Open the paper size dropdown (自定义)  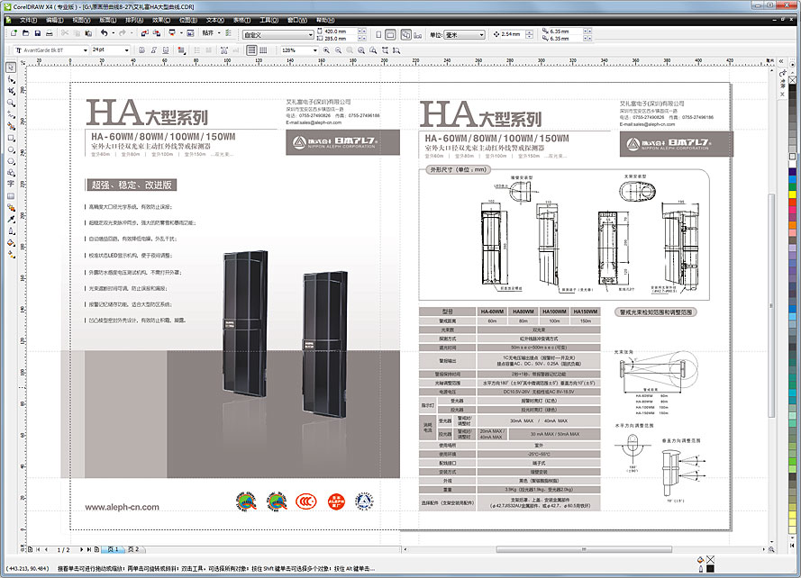(x=310, y=35)
